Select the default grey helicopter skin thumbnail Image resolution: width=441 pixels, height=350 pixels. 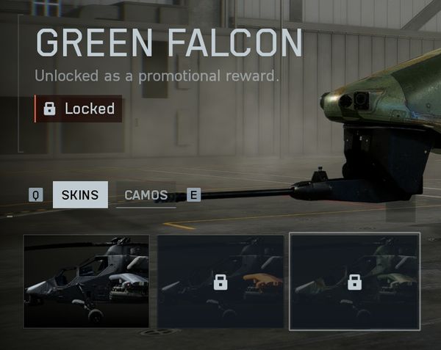[86, 282]
